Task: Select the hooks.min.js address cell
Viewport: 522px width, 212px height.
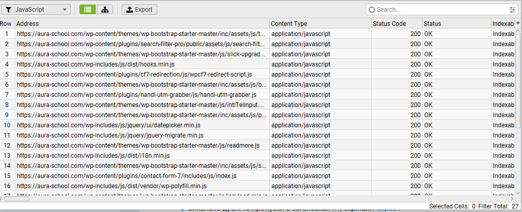Action: 142,64
